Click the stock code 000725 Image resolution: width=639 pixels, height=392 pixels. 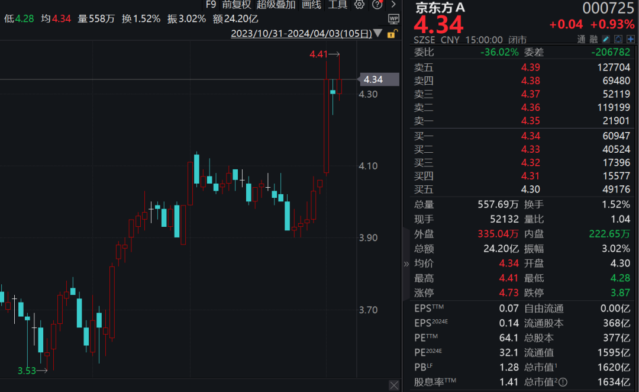[x=608, y=8]
